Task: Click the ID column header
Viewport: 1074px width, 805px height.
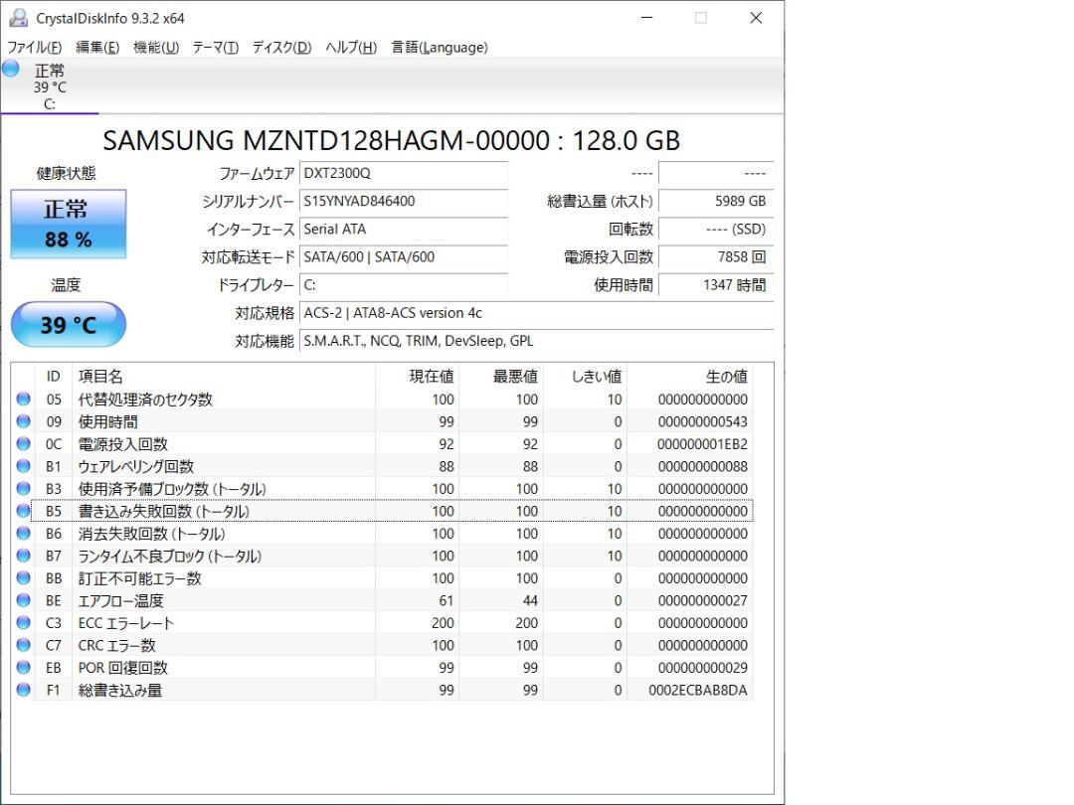Action: pos(54,377)
